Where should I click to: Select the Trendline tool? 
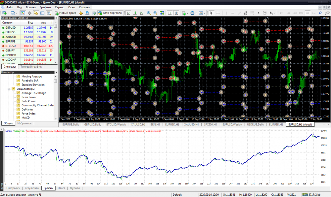tap(239, 13)
